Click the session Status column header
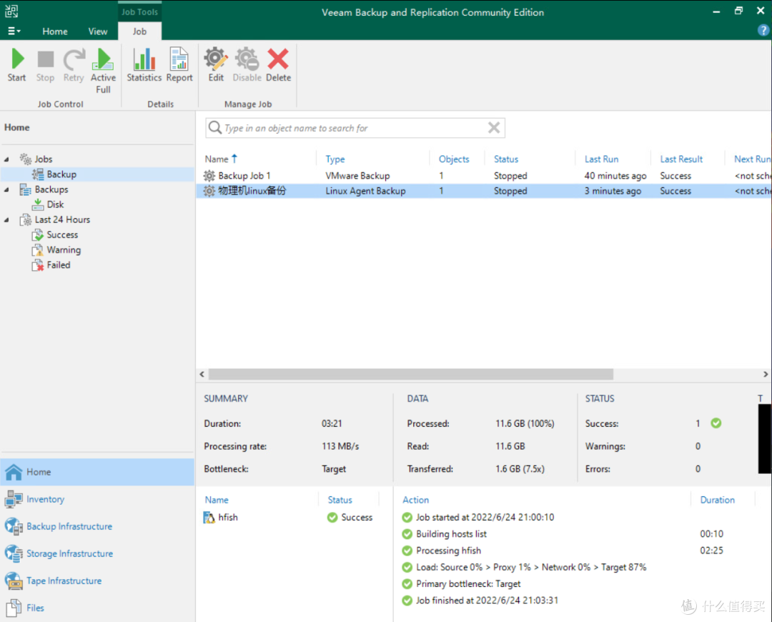 tap(340, 500)
